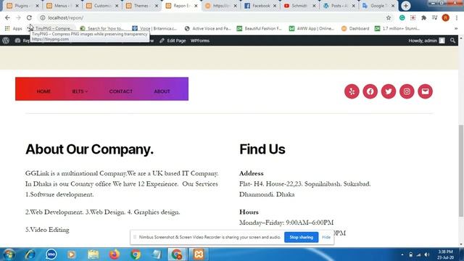Click the WordPress logo in admin bar
Screen dimensions: 464x261
pos(6,41)
